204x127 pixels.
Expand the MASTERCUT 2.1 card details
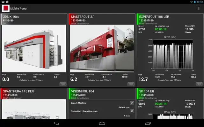[131, 84]
